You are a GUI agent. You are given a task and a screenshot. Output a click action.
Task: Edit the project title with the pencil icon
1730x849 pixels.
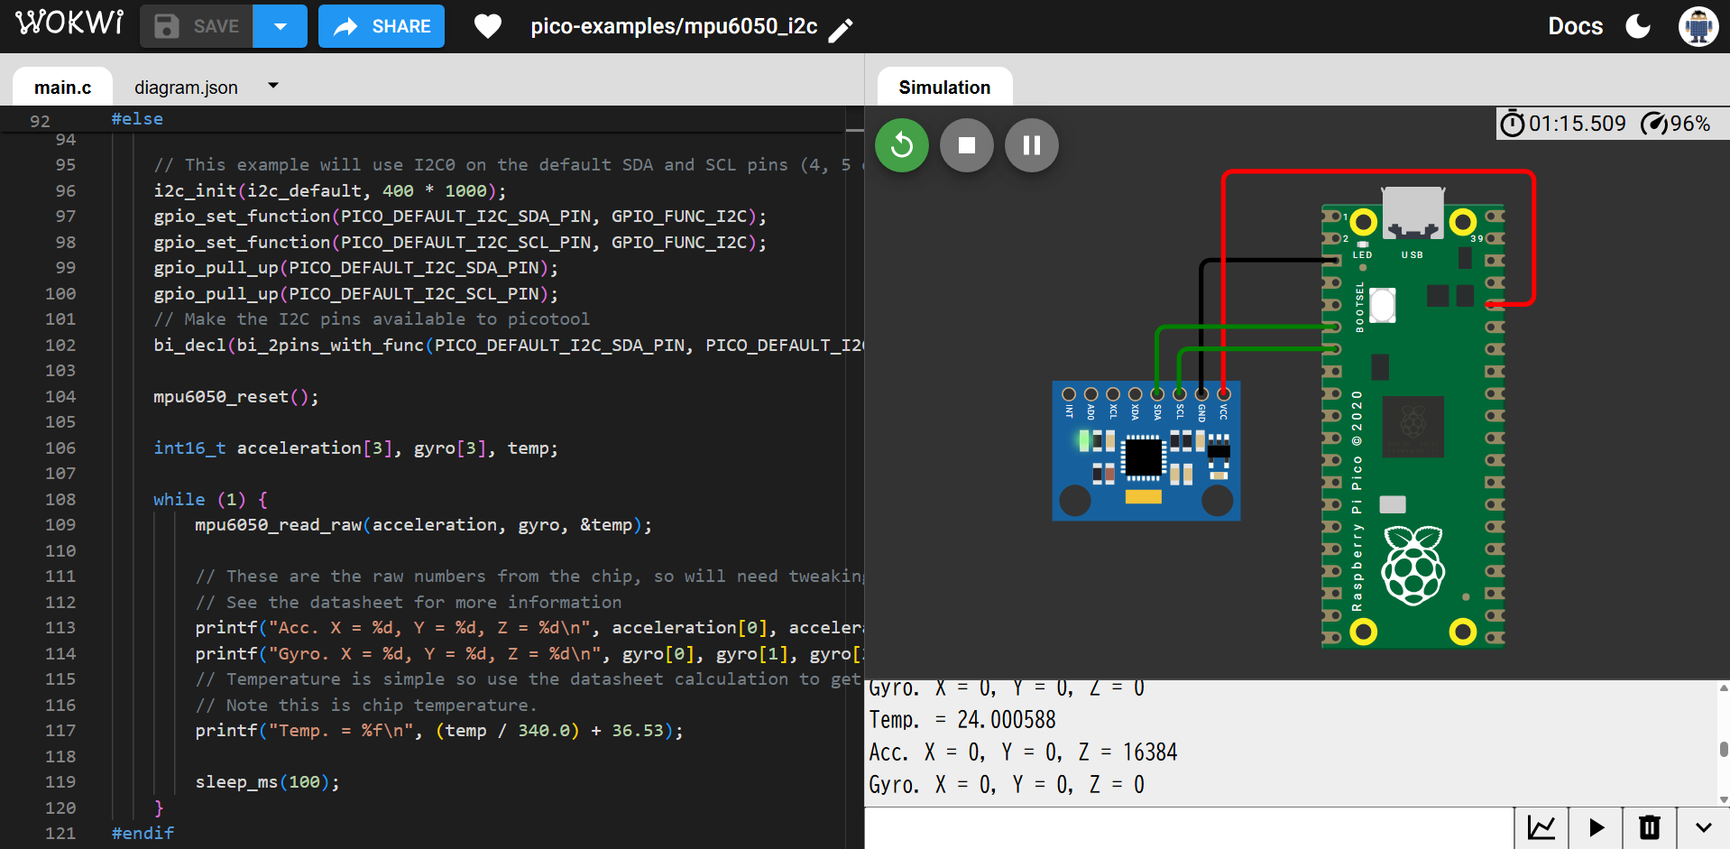click(x=841, y=31)
